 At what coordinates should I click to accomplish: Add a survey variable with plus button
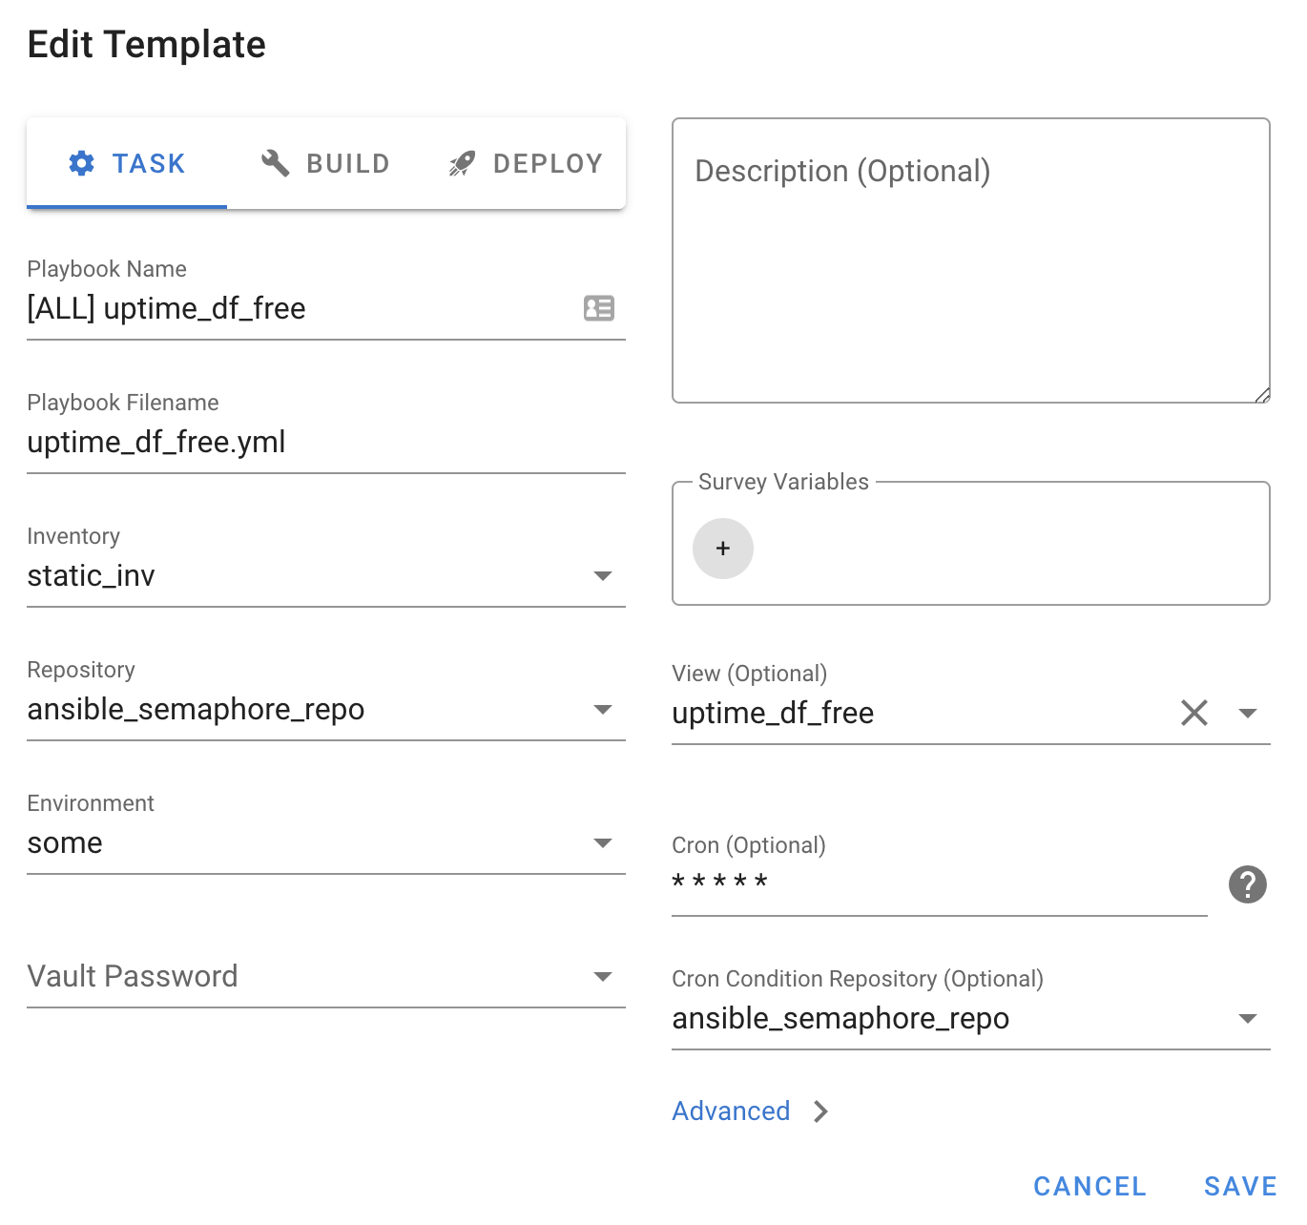723,549
